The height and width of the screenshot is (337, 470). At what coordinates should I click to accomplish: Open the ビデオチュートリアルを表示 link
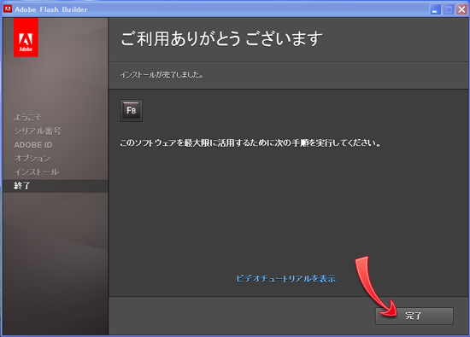pyautogui.click(x=286, y=279)
